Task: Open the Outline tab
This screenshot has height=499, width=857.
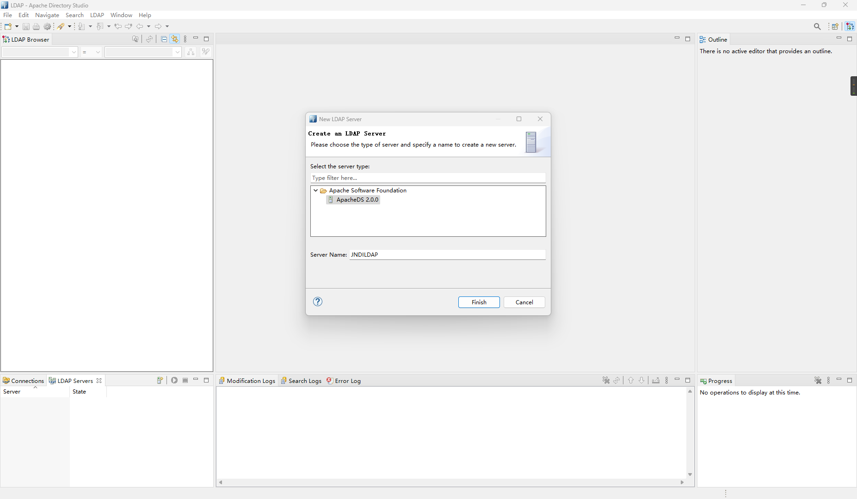Action: point(714,39)
